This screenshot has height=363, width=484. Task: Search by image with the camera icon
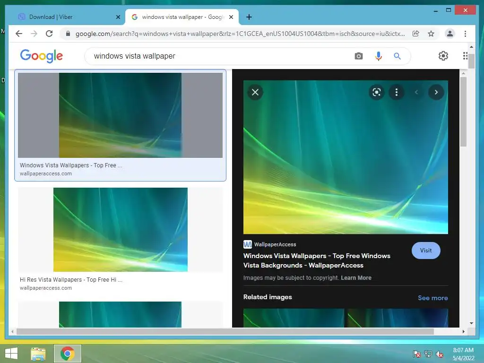pyautogui.click(x=358, y=56)
